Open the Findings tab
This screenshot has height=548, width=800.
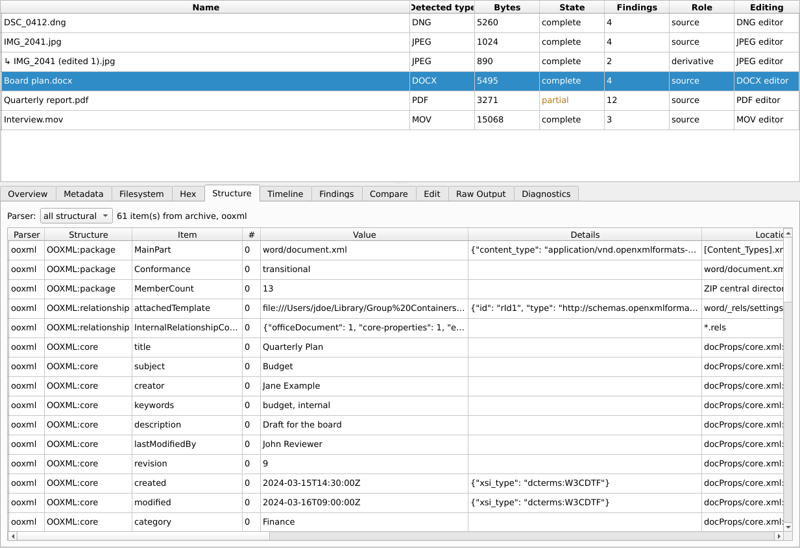coord(337,194)
